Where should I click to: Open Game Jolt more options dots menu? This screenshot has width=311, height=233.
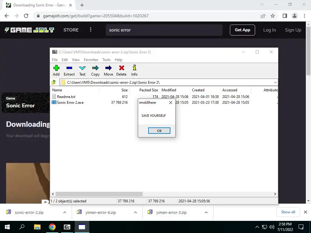[x=91, y=30]
